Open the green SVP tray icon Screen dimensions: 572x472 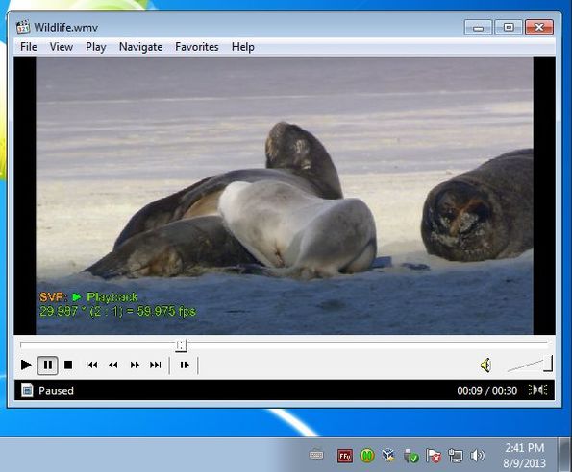(x=367, y=456)
